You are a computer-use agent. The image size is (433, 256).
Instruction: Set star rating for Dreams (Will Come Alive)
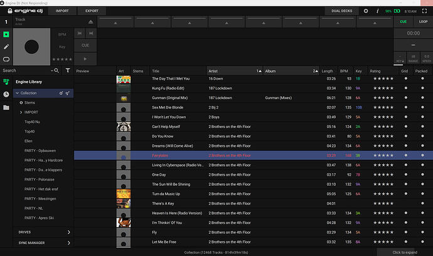click(x=383, y=146)
